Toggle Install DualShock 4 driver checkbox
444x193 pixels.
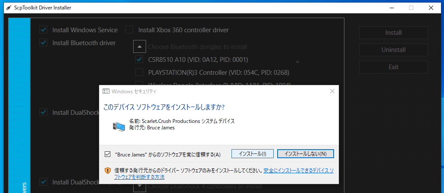(44, 182)
